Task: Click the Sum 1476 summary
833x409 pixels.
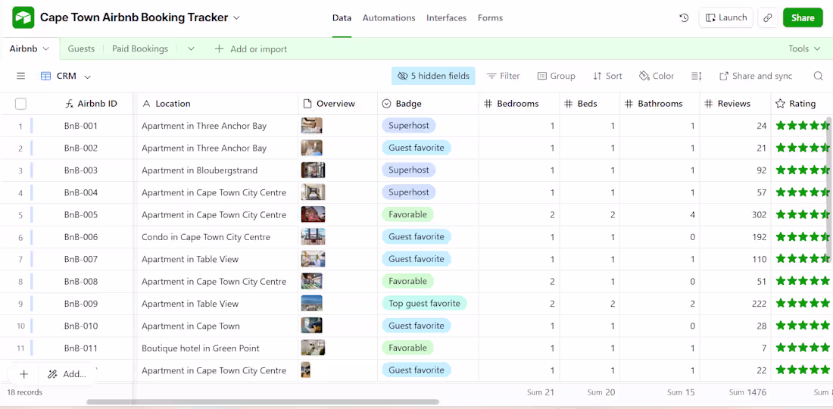Action: [x=747, y=392]
